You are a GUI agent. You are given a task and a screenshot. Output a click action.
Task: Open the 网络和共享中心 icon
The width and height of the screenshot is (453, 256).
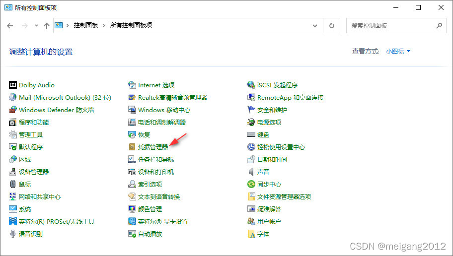point(13,196)
